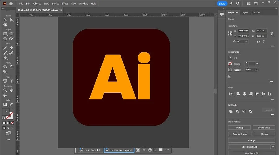The image size is (279, 155).
Task: Select the Eyedropper tool
Action: click(x=11, y=104)
